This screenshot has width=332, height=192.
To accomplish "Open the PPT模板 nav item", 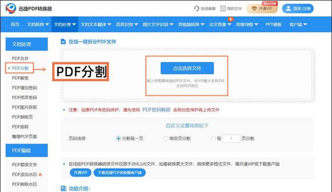I will point(274,24).
